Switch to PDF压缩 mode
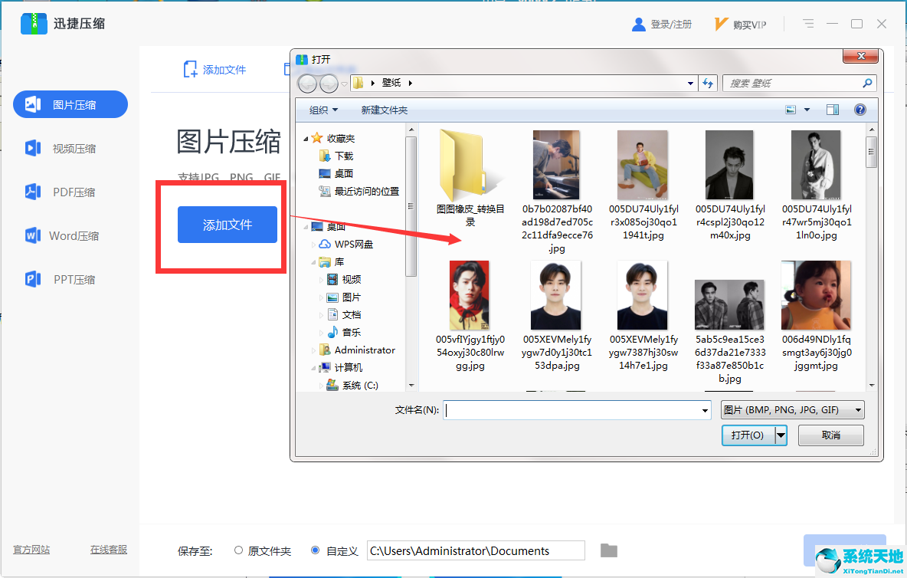This screenshot has height=578, width=907. coord(70,192)
